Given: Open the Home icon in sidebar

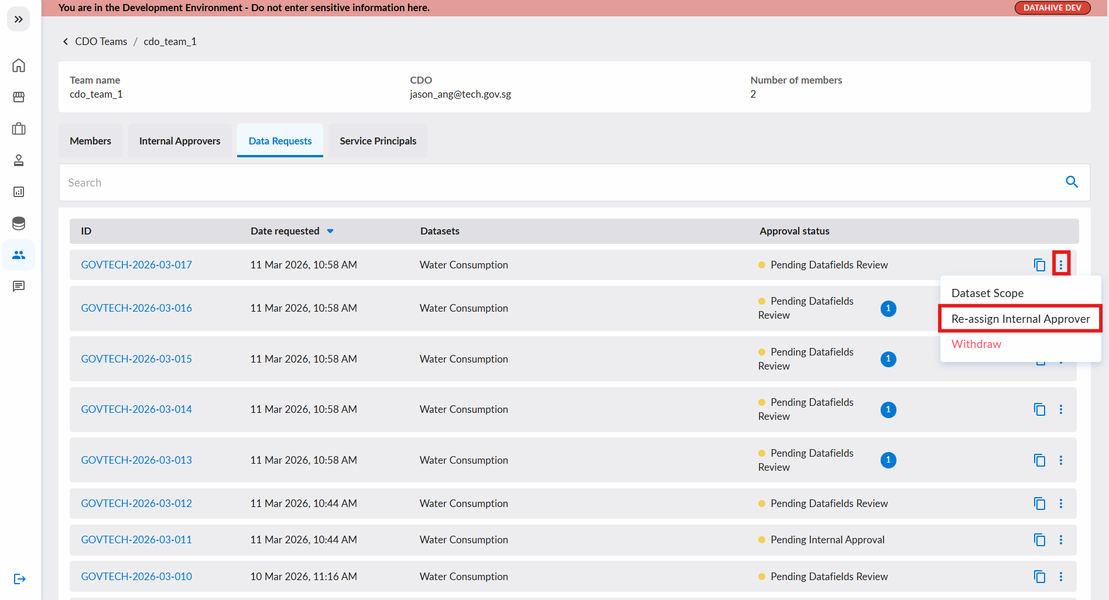Looking at the screenshot, I should pos(19,65).
